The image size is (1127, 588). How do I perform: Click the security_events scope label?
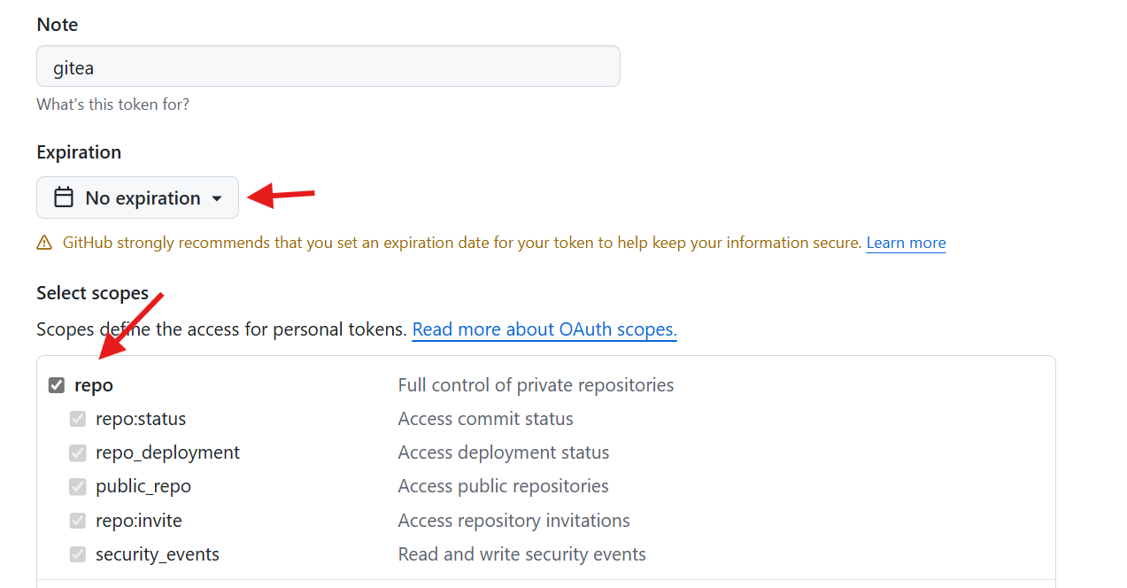[158, 555]
